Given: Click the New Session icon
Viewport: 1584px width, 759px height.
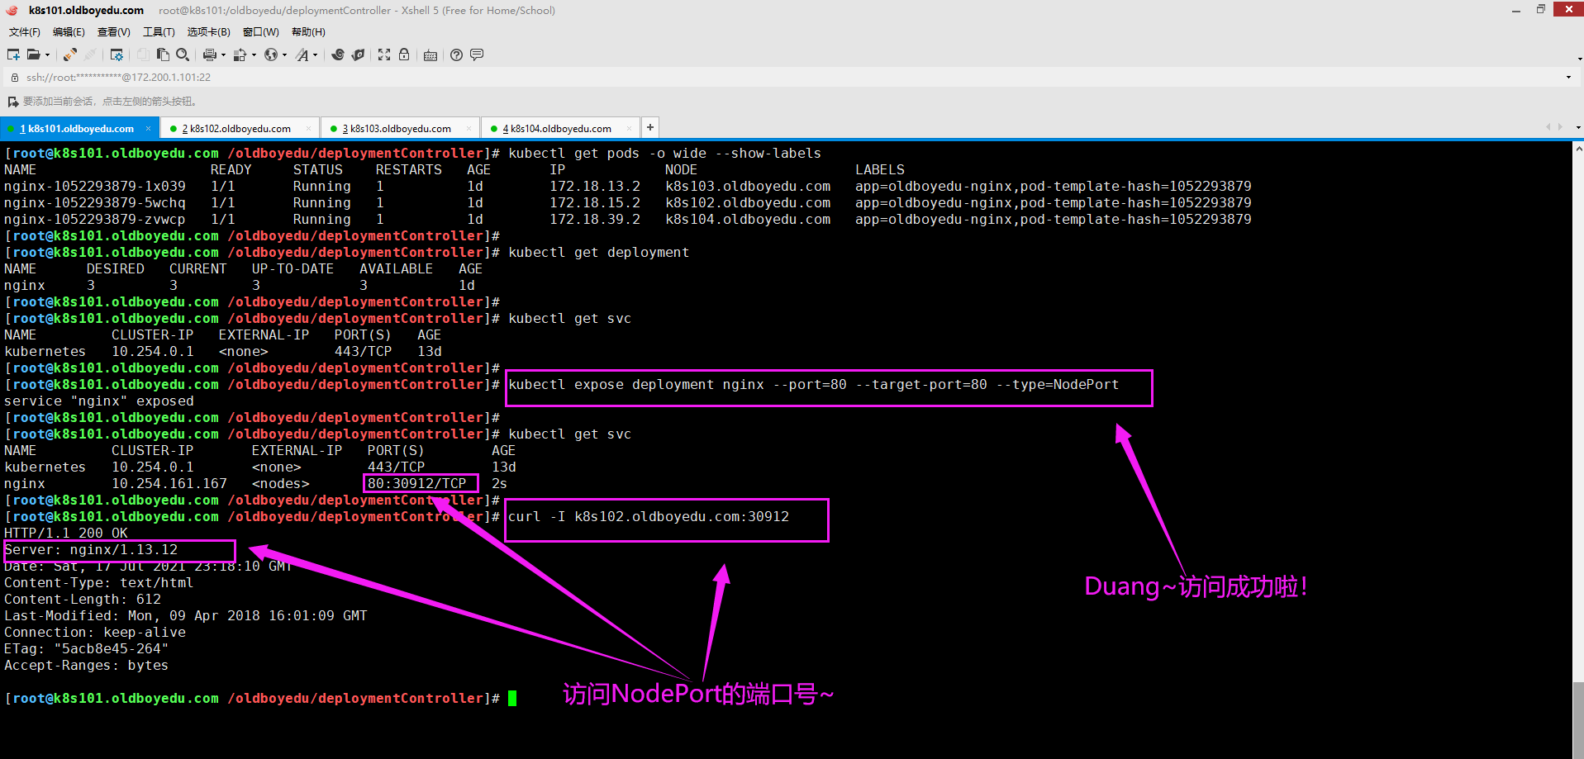Looking at the screenshot, I should point(13,55).
